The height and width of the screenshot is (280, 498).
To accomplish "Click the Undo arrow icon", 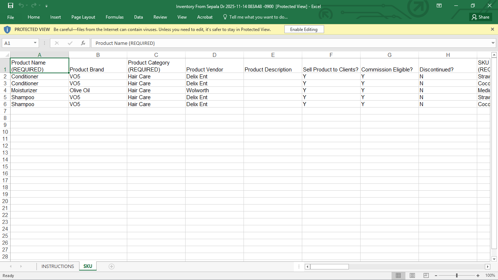I will 21,5.
